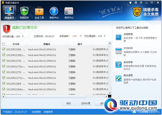The width and height of the screenshot is (162, 115).
Task: Open the 痕迹清理 tool title link
Action: (128, 75)
